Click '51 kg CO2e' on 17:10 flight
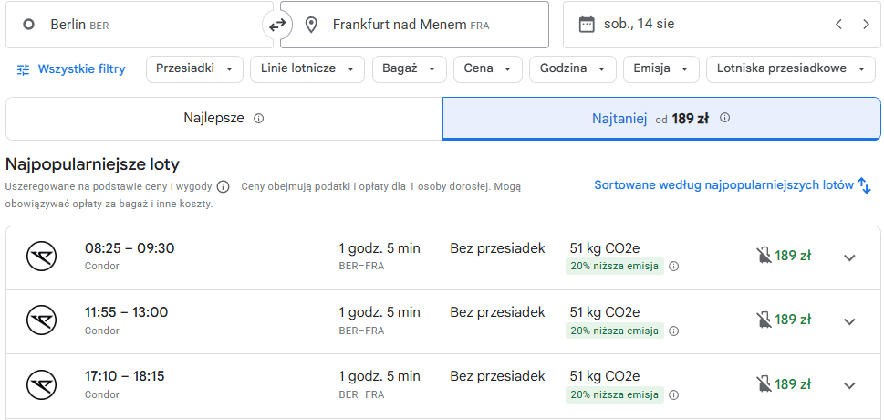Image resolution: width=884 pixels, height=420 pixels. point(605,376)
